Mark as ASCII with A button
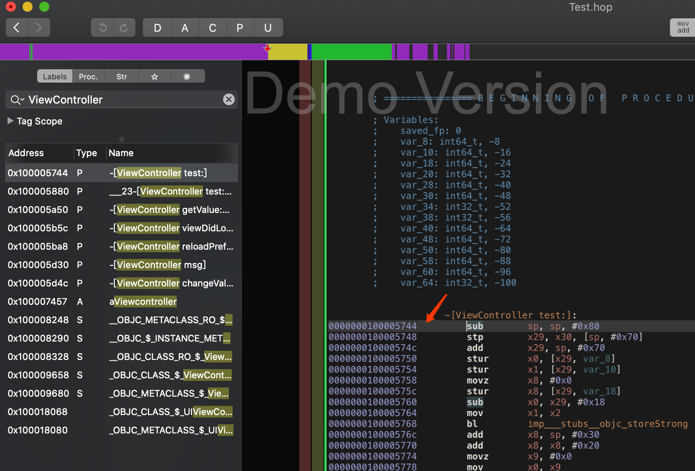Image resolution: width=695 pixels, height=471 pixels. pos(185,28)
